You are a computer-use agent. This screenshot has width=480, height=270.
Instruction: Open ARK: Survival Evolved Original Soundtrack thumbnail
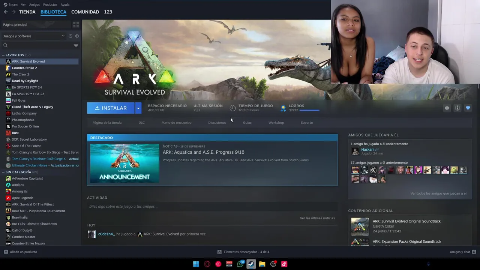pyautogui.click(x=360, y=226)
